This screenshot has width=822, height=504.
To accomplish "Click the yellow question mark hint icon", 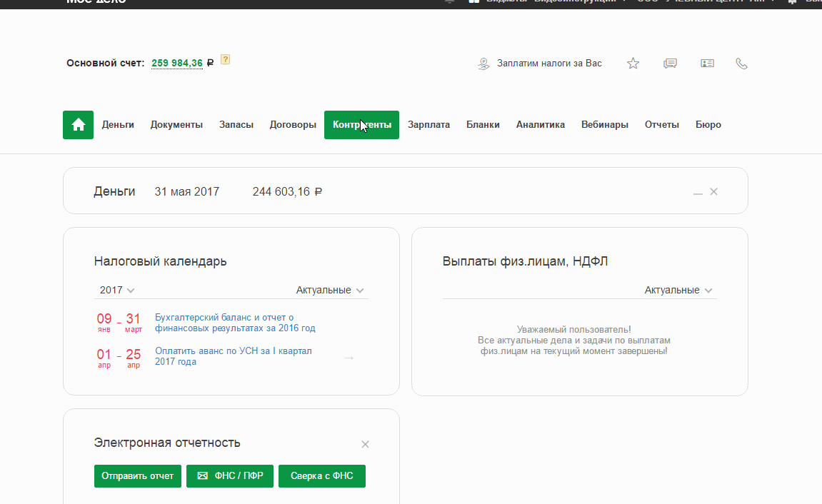I will (x=226, y=60).
